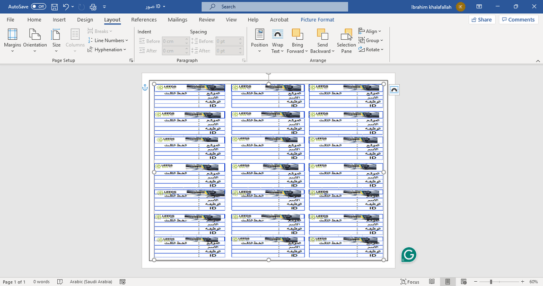Open the Margins page setup icon

(12, 35)
